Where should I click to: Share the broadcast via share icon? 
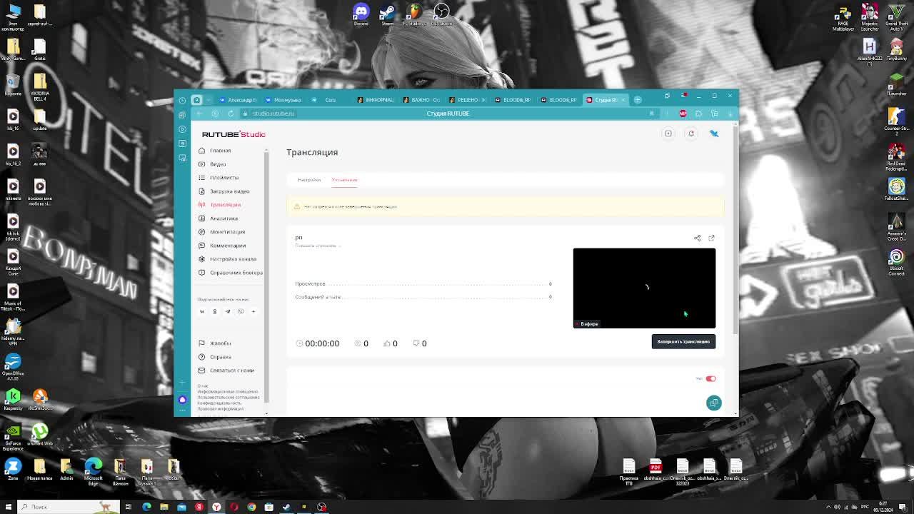coord(698,238)
